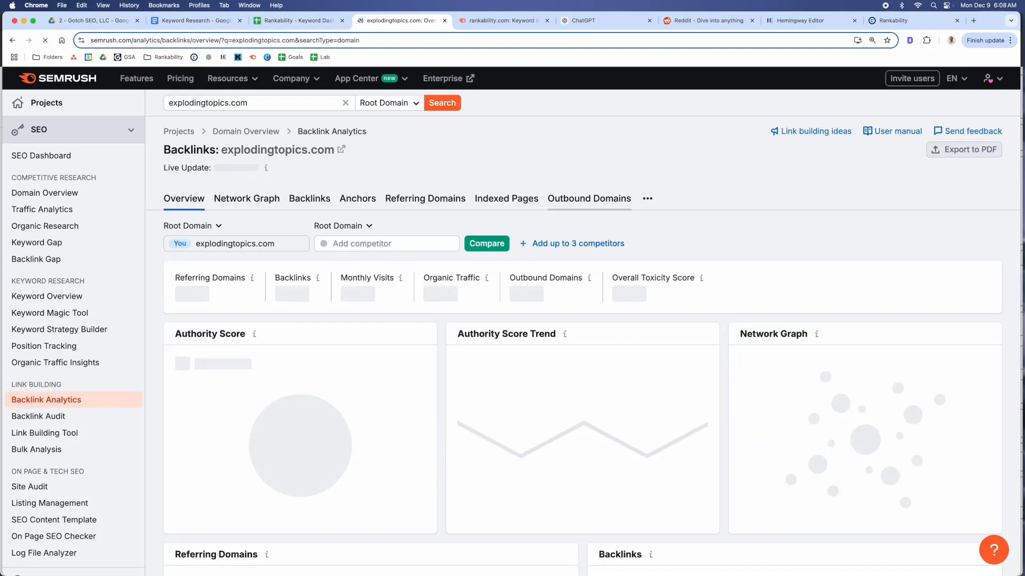Open the Anchors tab
This screenshot has width=1025, height=576.
(x=357, y=198)
